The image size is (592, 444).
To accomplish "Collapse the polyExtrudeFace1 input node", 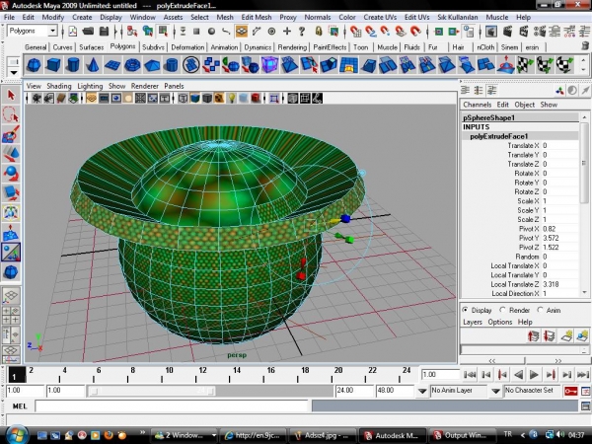I will pyautogui.click(x=498, y=136).
